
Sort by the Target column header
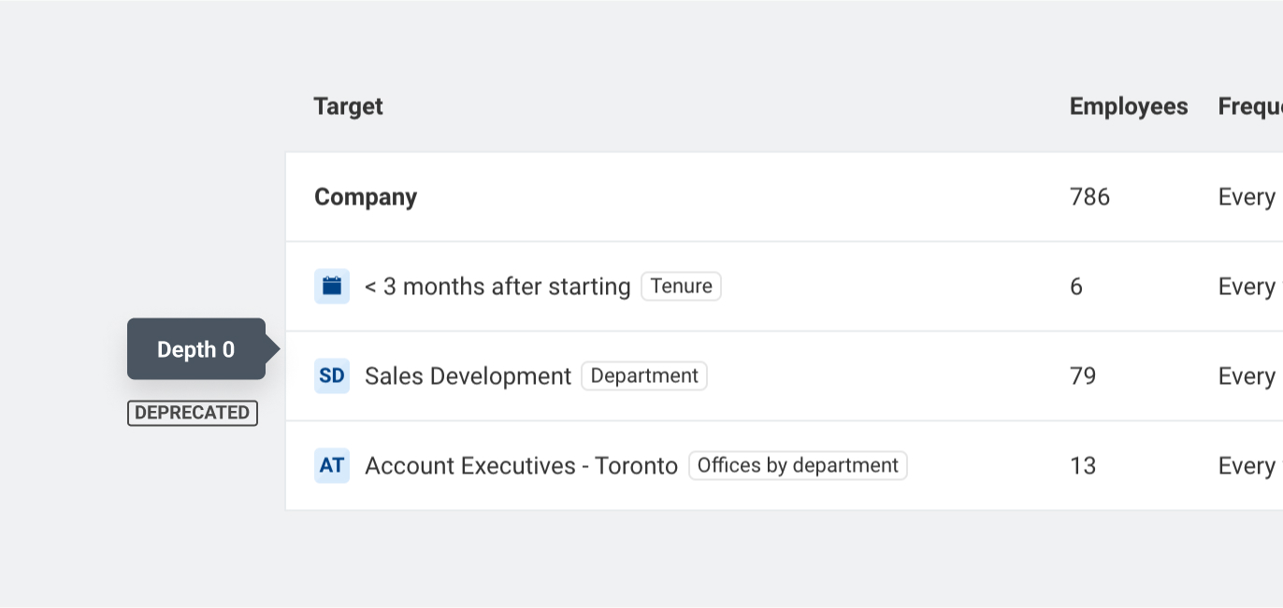pos(348,106)
